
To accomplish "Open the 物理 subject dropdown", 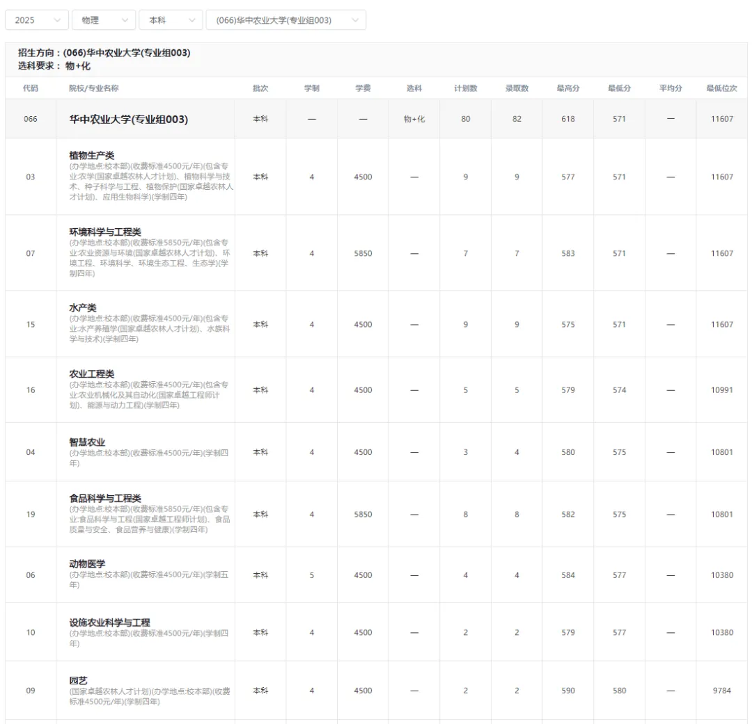I will coord(104,20).
